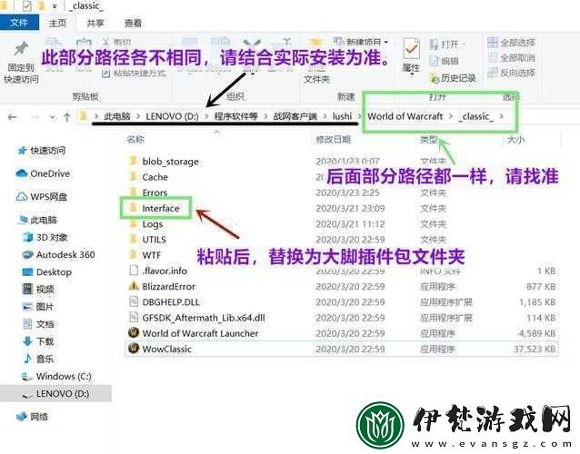Viewport: 580px width, 454px height.
Task: Select LENOVO (D:) in the navigation pane
Action: tap(55, 393)
